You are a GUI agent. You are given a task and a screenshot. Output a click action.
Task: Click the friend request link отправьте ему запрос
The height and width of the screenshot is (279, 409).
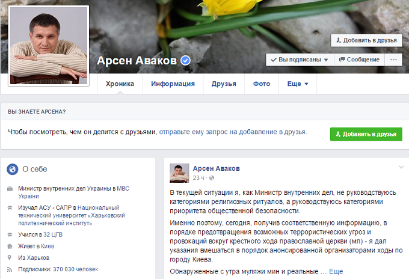coord(233,132)
